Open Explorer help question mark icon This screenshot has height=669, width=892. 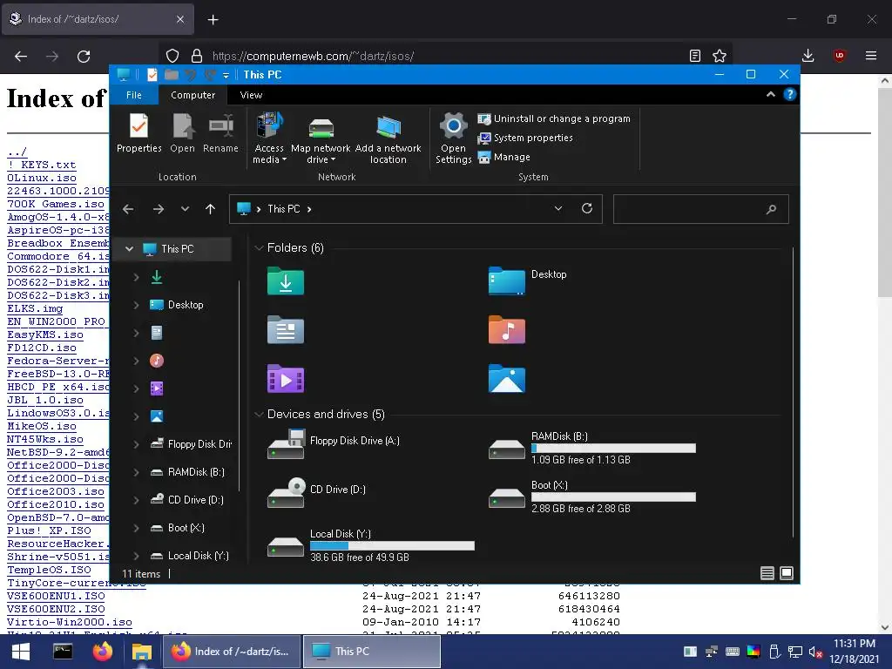click(x=789, y=94)
